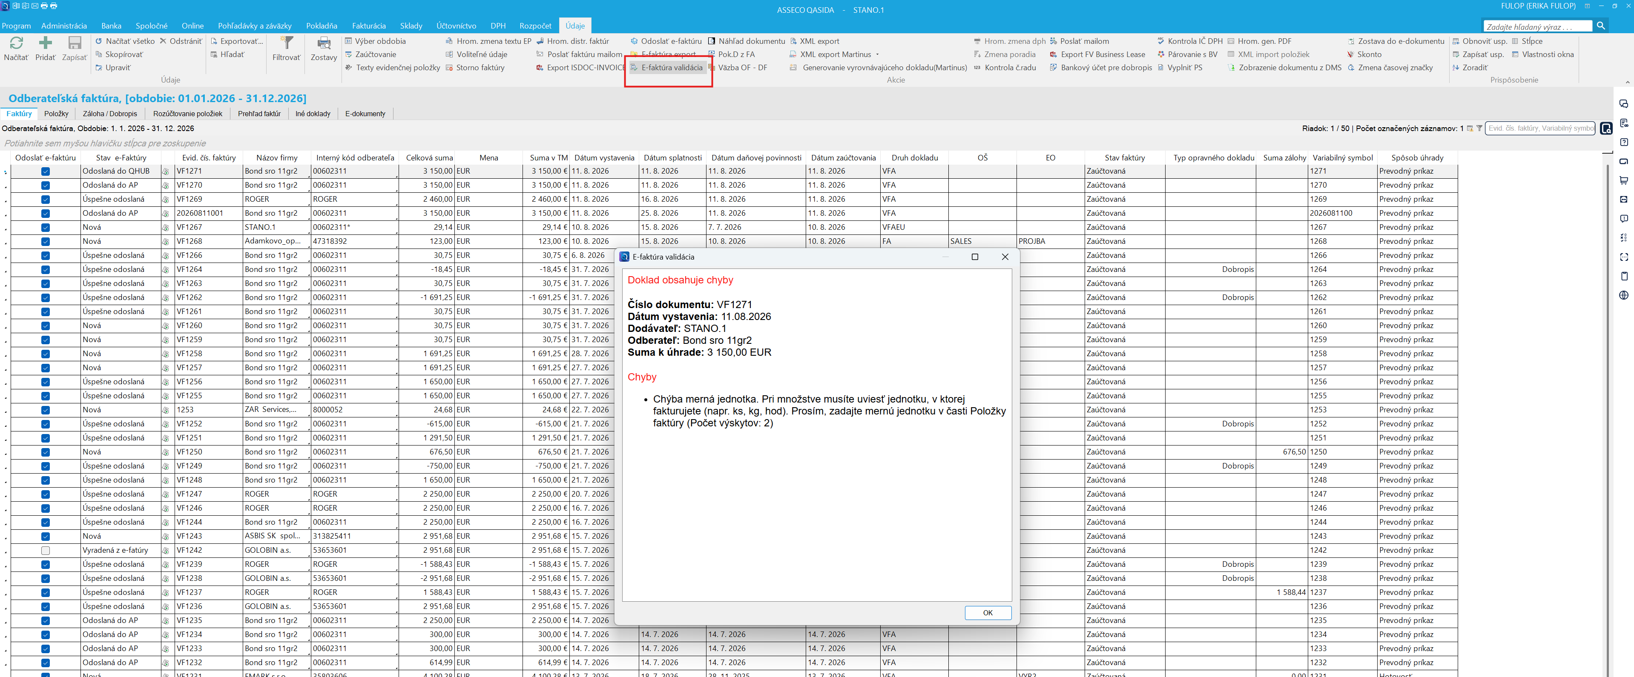Click Exportovať... button
The height and width of the screenshot is (677, 1634).
[x=236, y=41]
